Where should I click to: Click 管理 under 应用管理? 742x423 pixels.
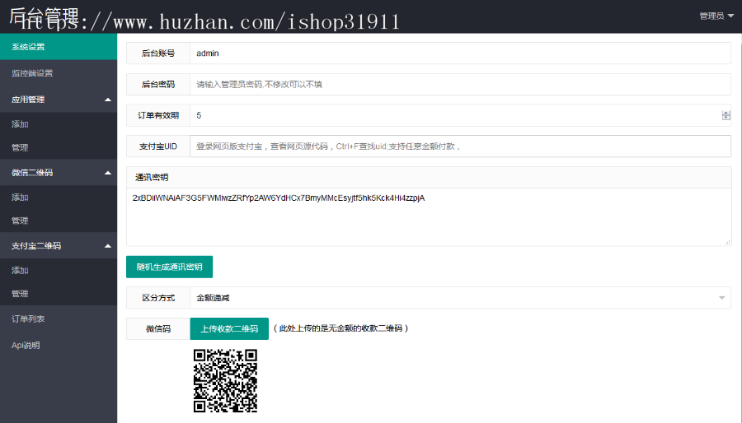tap(59, 148)
